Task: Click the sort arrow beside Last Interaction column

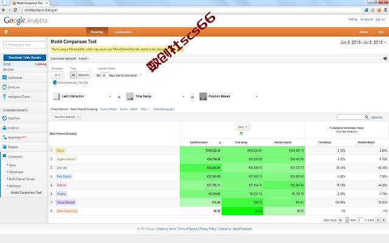Action: (220, 142)
